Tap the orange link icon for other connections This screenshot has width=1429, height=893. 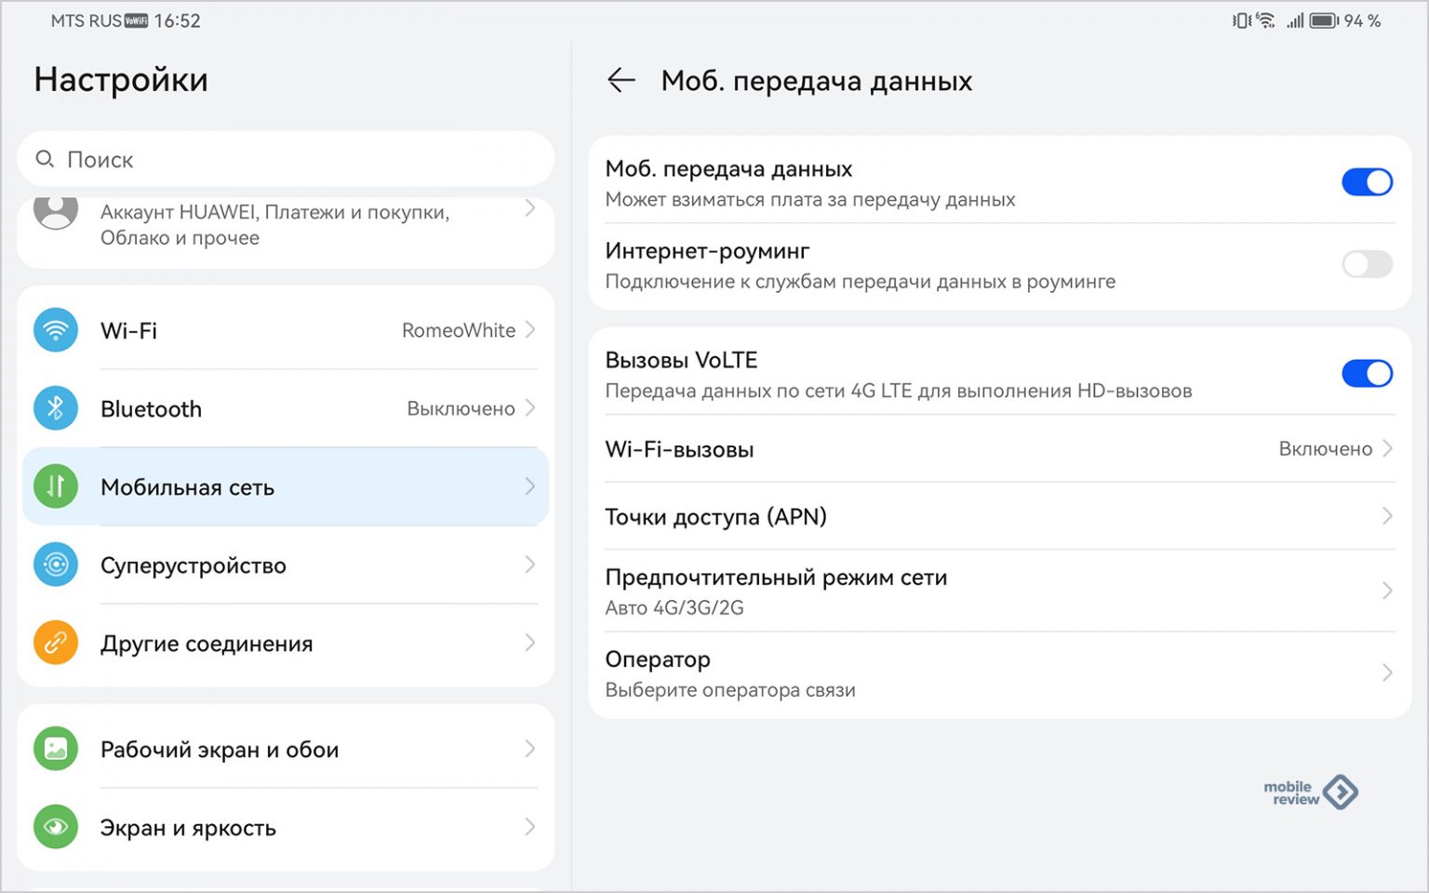(56, 643)
